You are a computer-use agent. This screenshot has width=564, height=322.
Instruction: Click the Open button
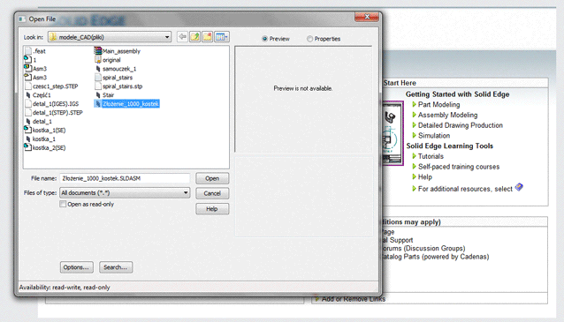(212, 178)
